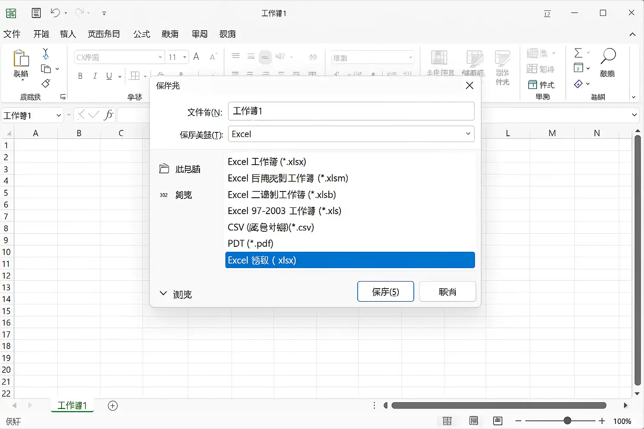Open the Name Box dropdown arrow
The image size is (644, 429).
click(x=59, y=115)
